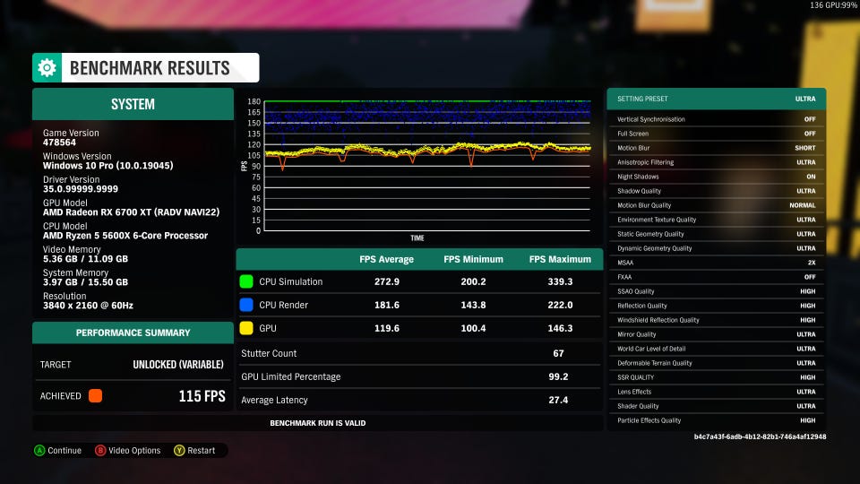
Task: Click the AMD Radeon RX 6700 XT text
Action: click(x=131, y=212)
